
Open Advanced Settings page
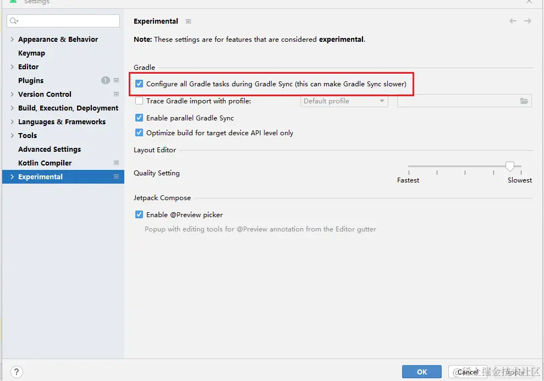50,149
